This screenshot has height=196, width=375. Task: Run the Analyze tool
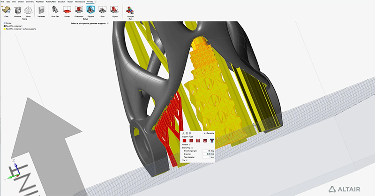(x=130, y=12)
